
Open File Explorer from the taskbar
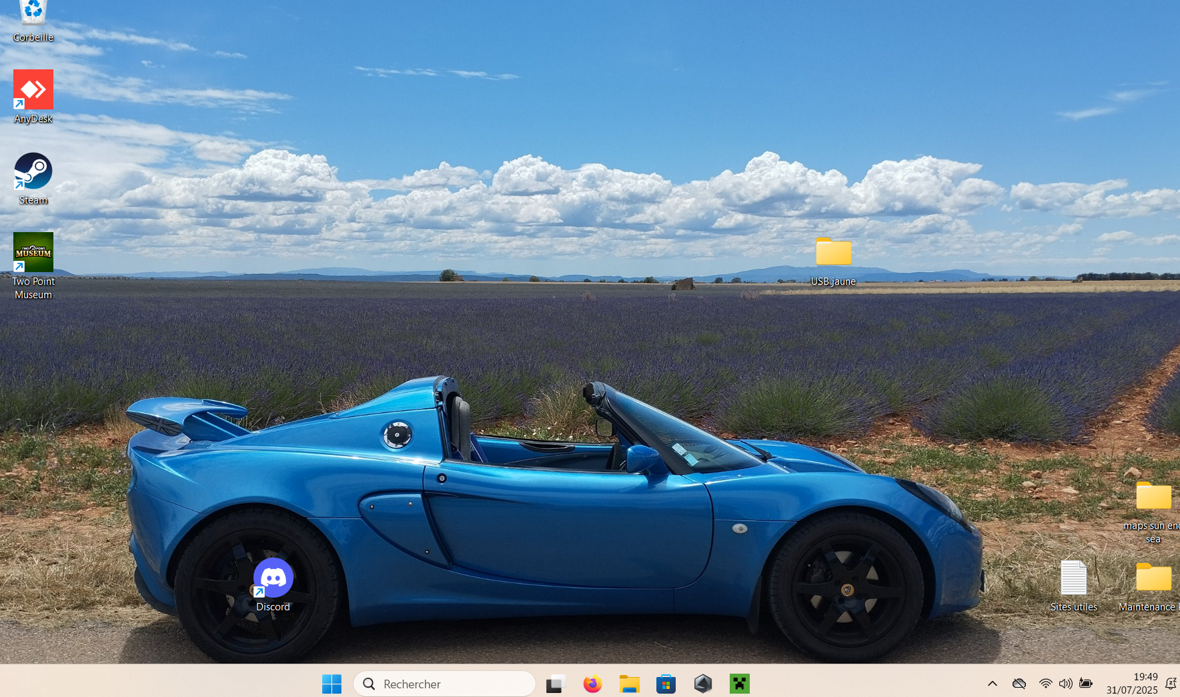[629, 684]
